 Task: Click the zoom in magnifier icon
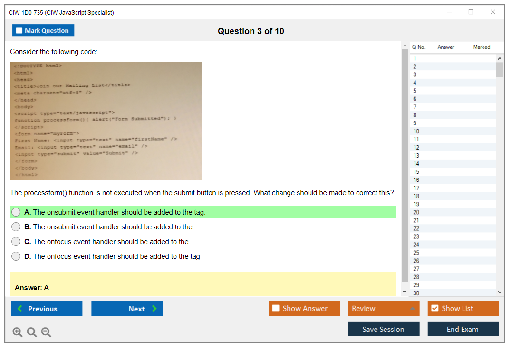coord(18,332)
